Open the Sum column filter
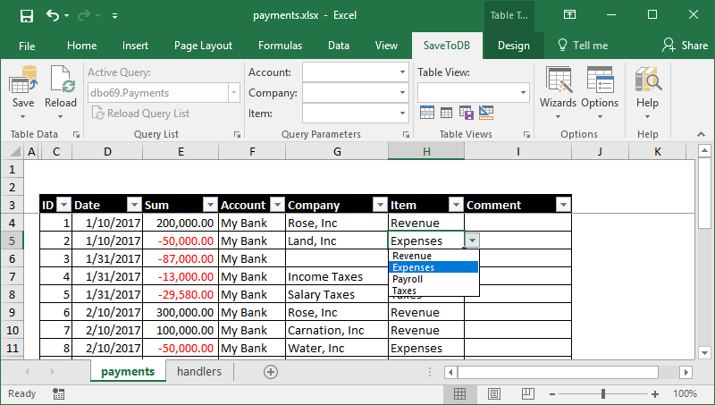This screenshot has height=405, width=715. [210, 205]
